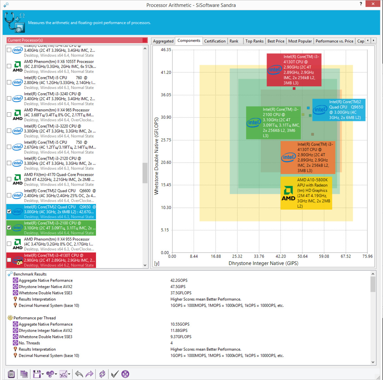Select the Core i3-2120 processor row
The image size is (383, 380).
click(51, 163)
